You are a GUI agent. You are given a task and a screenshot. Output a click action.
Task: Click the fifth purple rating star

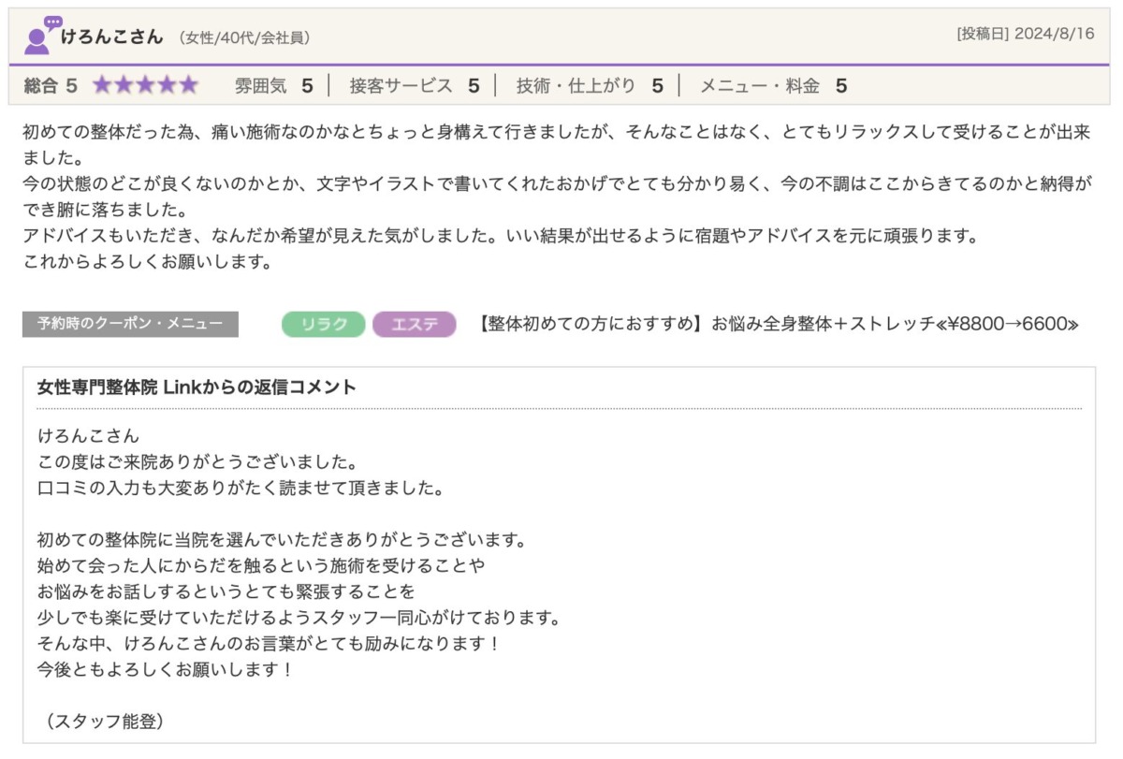pos(188,86)
